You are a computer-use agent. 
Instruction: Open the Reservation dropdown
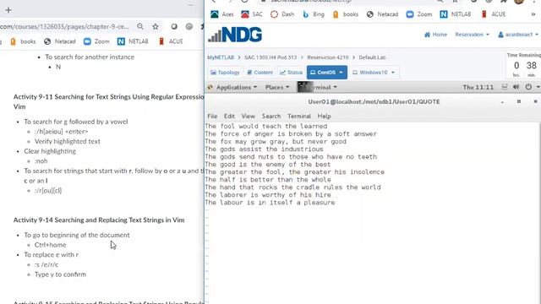(472, 35)
